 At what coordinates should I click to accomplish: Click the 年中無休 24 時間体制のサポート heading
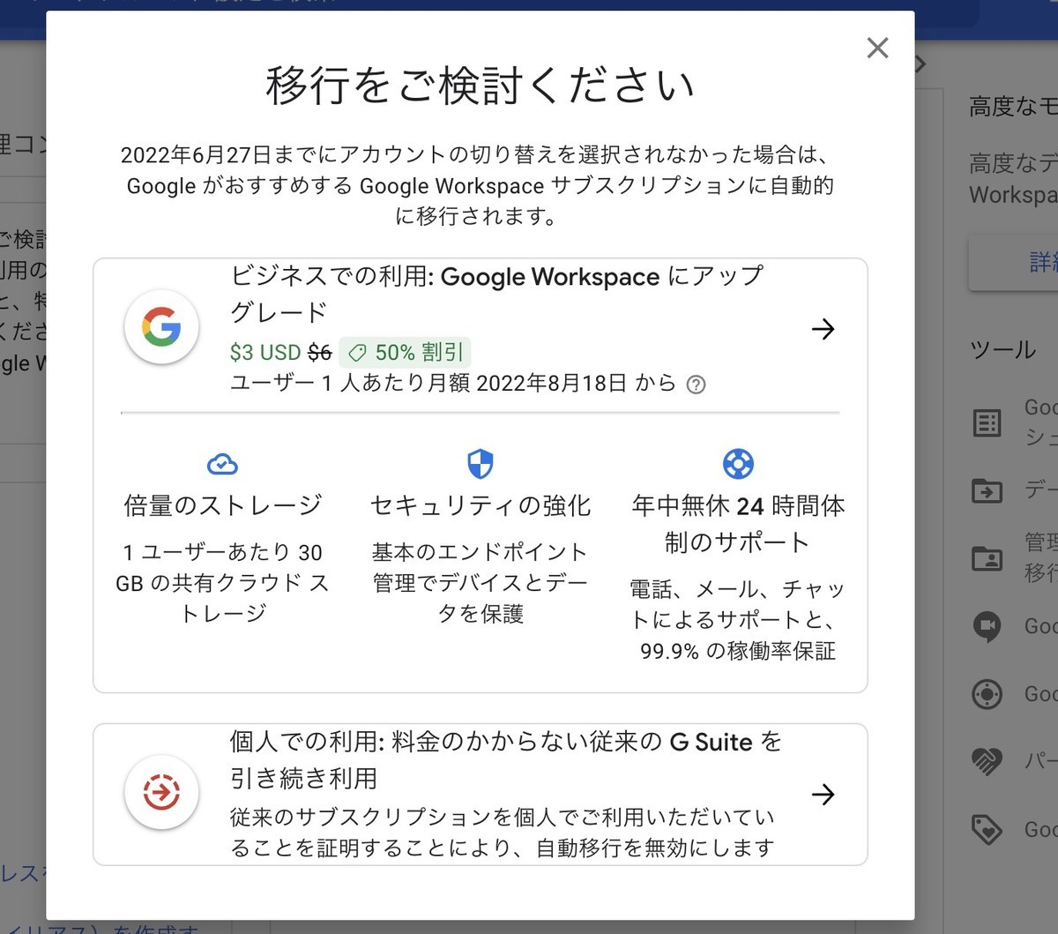pyautogui.click(x=738, y=524)
